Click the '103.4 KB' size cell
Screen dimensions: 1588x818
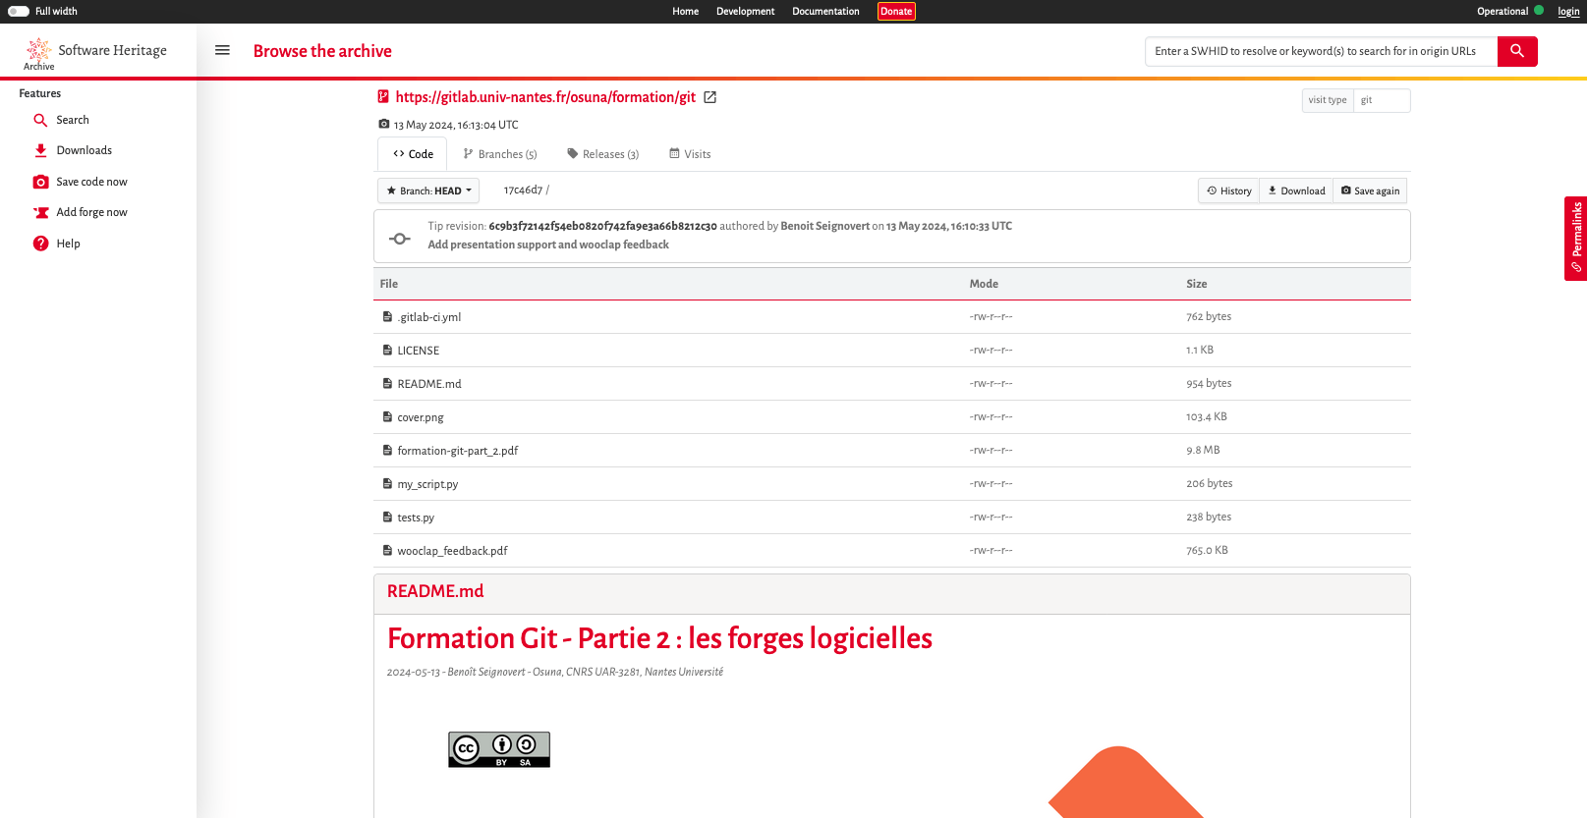pyautogui.click(x=1207, y=416)
